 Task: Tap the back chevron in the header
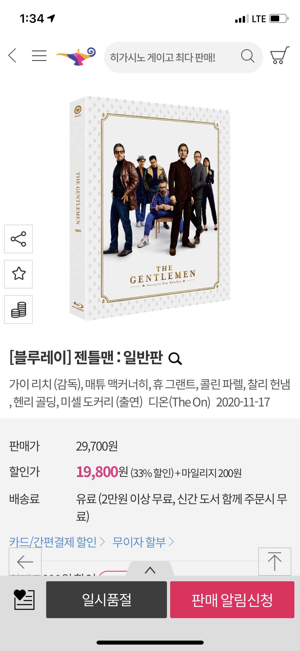coord(12,56)
